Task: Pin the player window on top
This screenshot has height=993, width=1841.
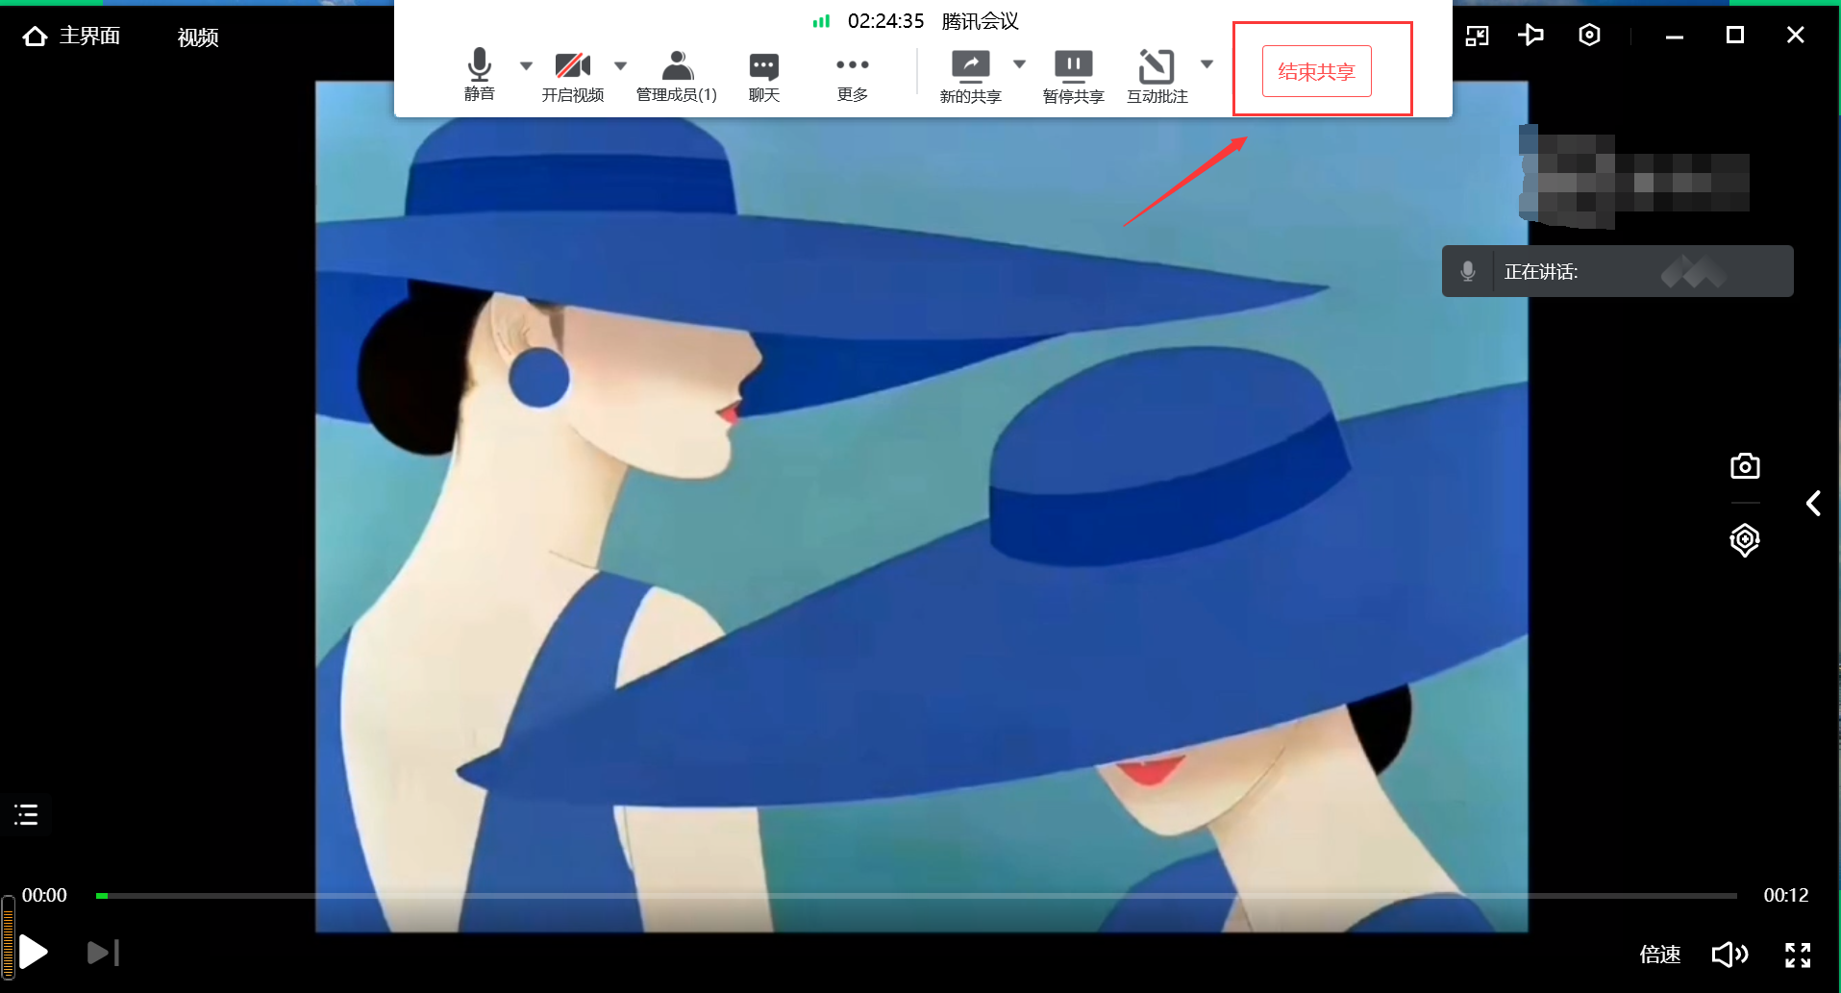Action: point(1530,36)
